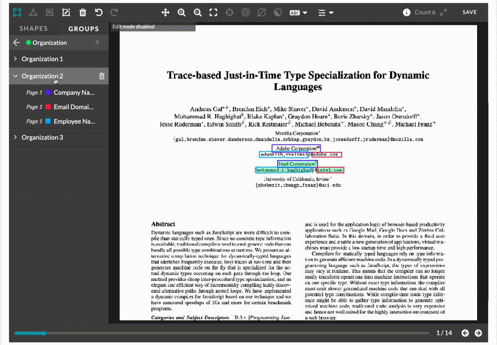Activate the pan move tool

tap(165, 12)
